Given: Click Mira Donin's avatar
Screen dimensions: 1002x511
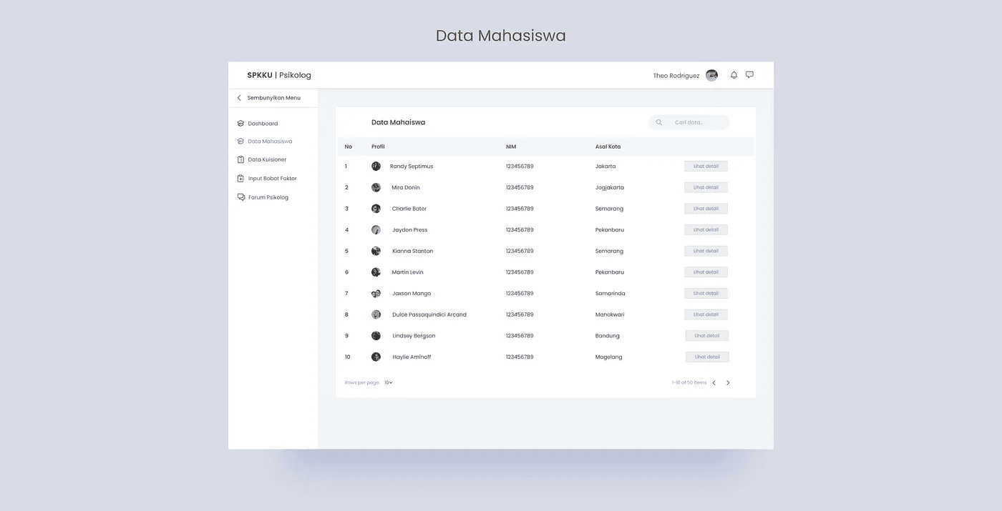Looking at the screenshot, I should [376, 187].
